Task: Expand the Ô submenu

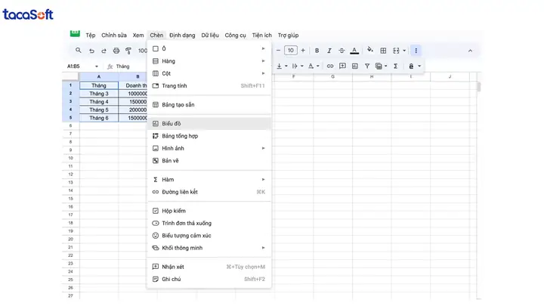Action: pos(209,48)
